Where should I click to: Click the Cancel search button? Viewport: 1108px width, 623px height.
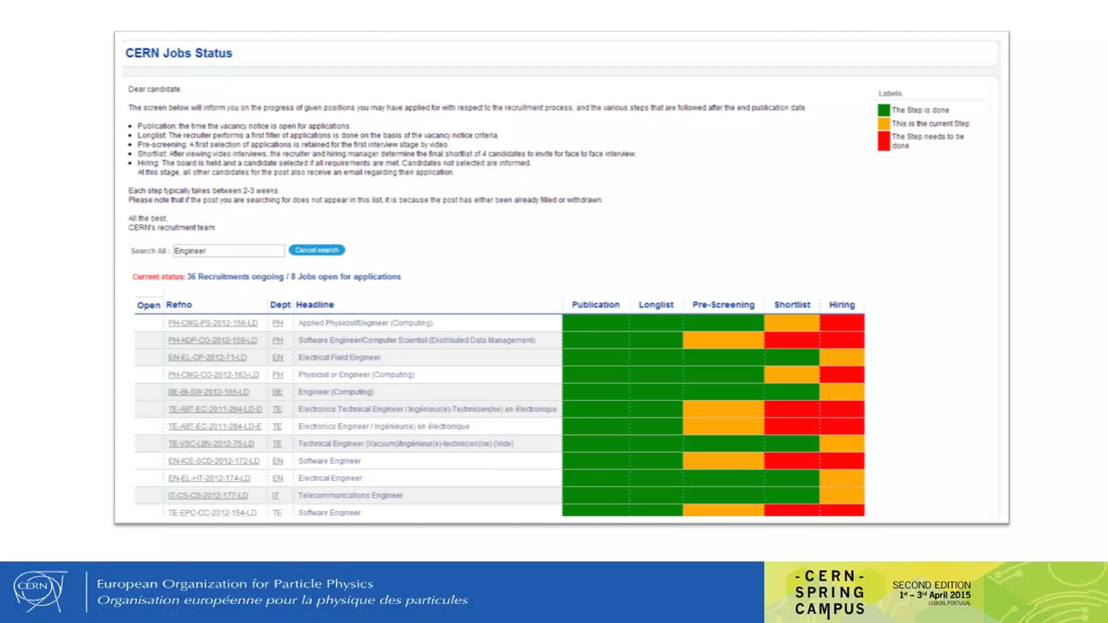click(316, 250)
